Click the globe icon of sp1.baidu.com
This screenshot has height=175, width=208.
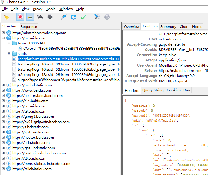[x=9, y=132]
